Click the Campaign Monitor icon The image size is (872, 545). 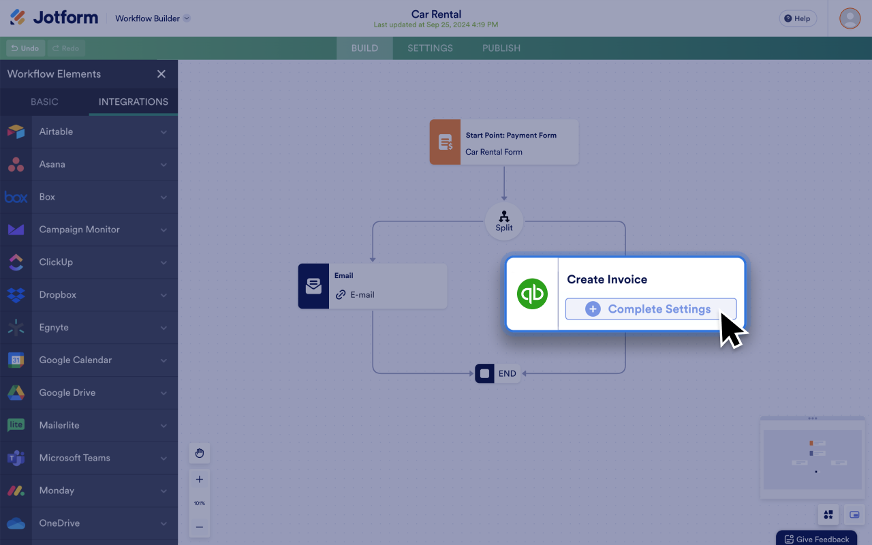coord(16,230)
